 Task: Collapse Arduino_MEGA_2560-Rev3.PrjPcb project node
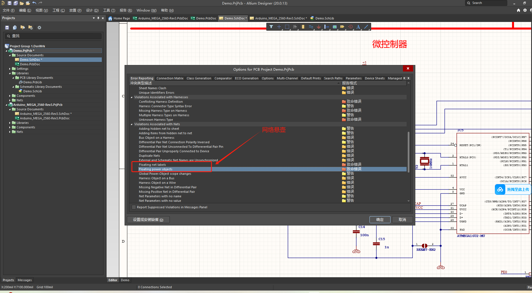coord(6,105)
